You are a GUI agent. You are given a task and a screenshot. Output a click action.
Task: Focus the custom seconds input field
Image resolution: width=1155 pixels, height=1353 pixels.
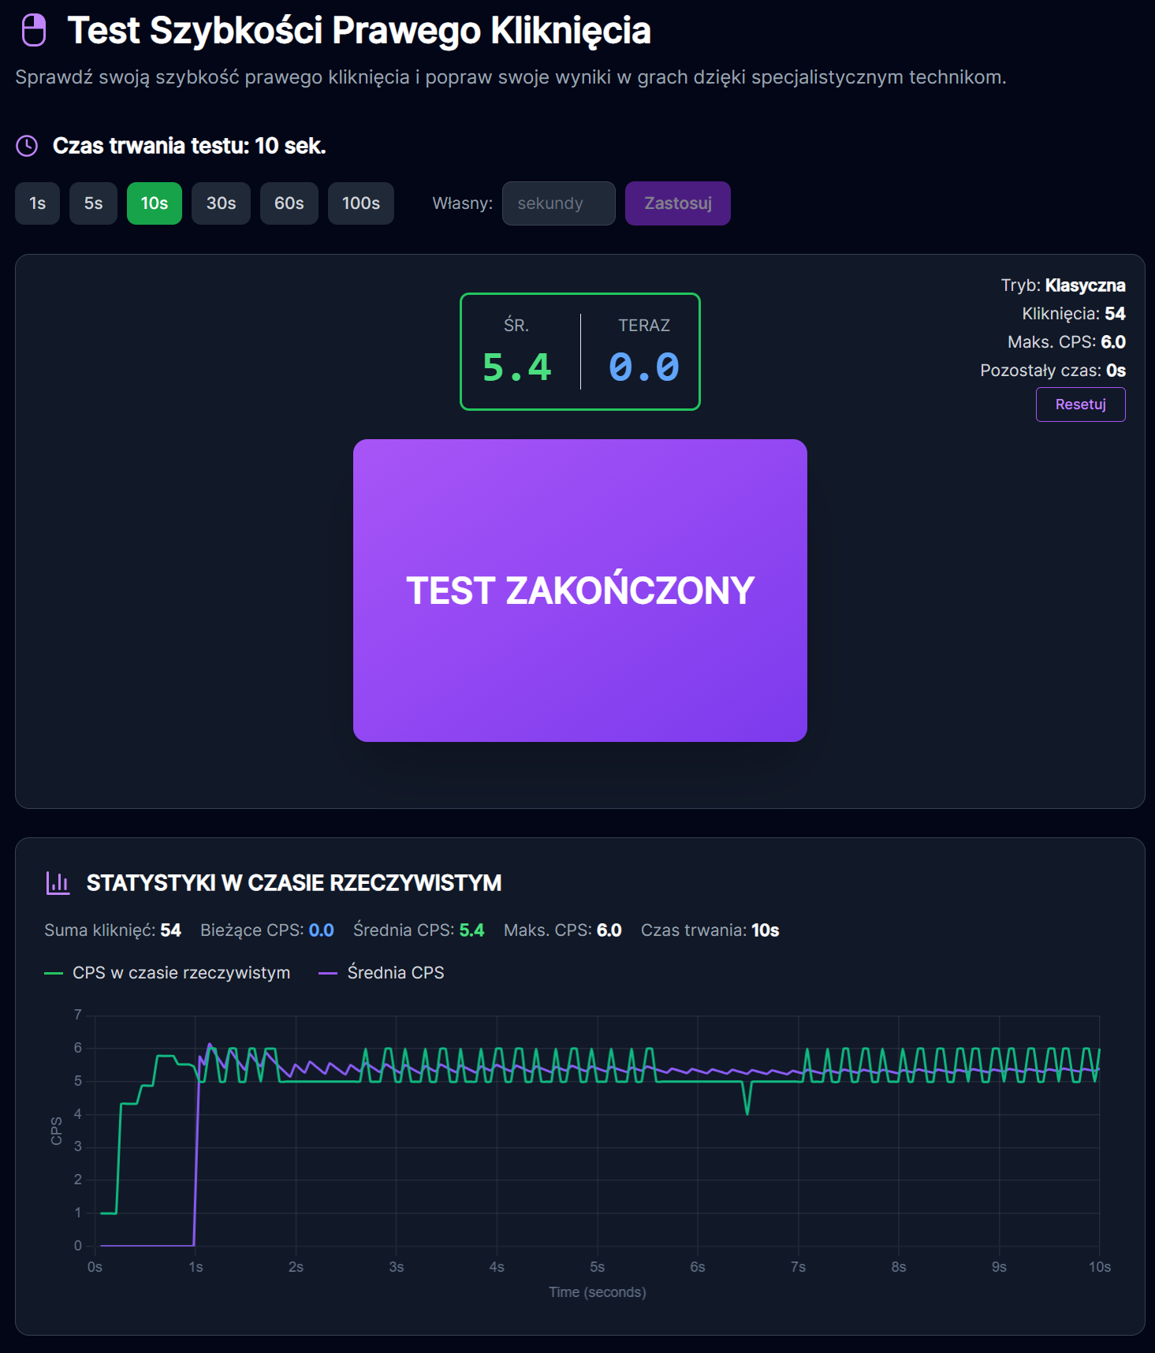tap(558, 203)
